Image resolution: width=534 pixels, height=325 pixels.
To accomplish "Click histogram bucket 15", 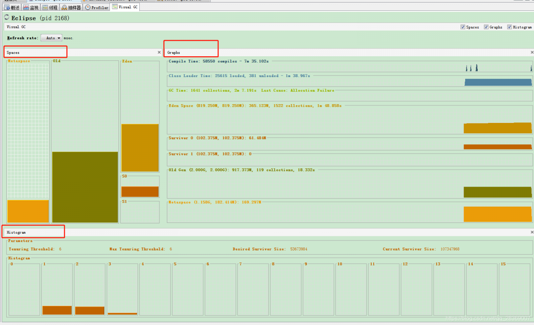I will [x=514, y=289].
